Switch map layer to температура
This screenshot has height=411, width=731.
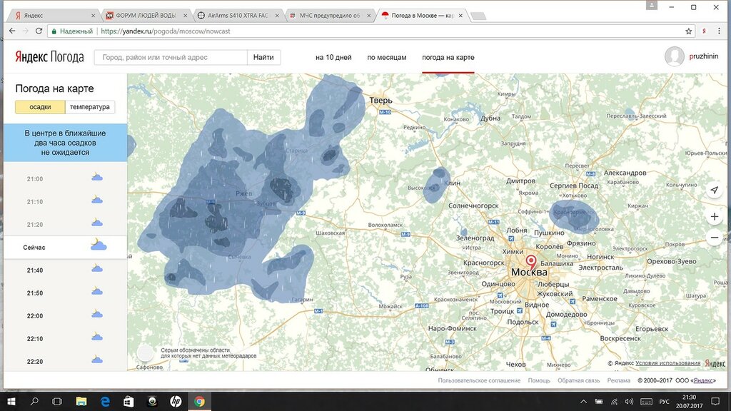click(x=90, y=107)
